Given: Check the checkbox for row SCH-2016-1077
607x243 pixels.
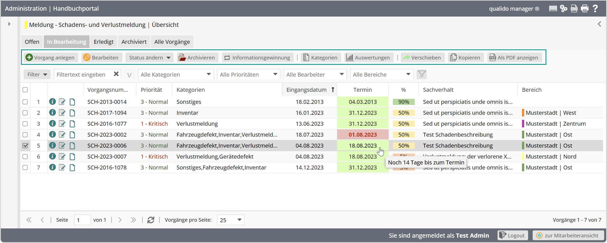Looking at the screenshot, I should coord(25,124).
